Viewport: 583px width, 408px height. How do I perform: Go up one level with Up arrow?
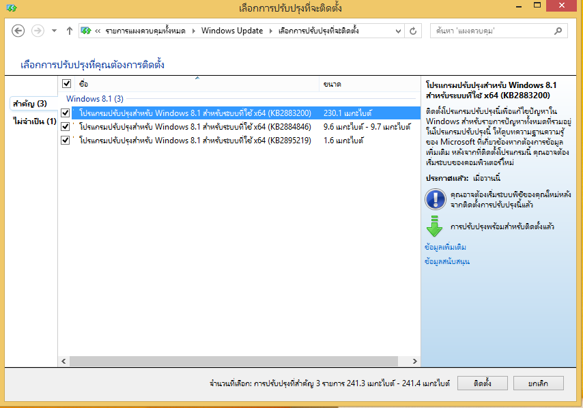pos(70,31)
